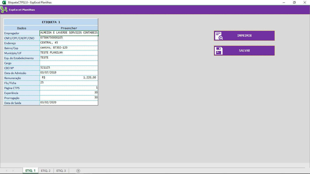Click the Data de Admissão label

click(x=15, y=73)
